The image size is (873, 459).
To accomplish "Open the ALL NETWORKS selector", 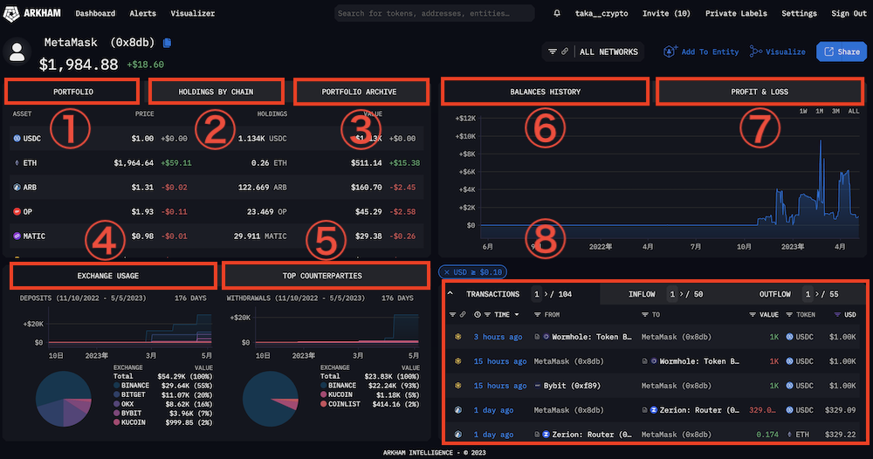I will [608, 51].
